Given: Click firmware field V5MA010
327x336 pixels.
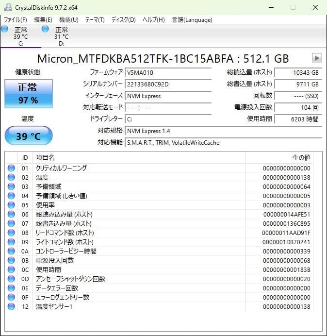Looking at the screenshot, I should tap(168, 72).
